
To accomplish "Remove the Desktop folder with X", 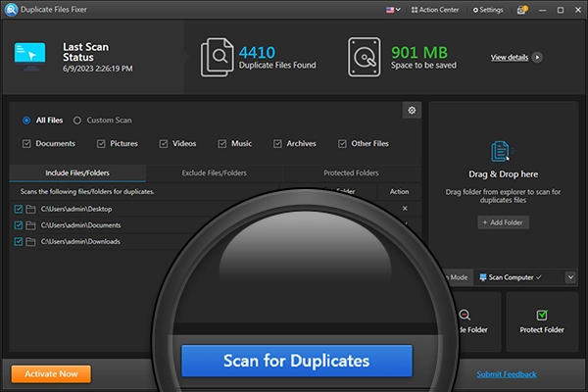I will click(405, 209).
